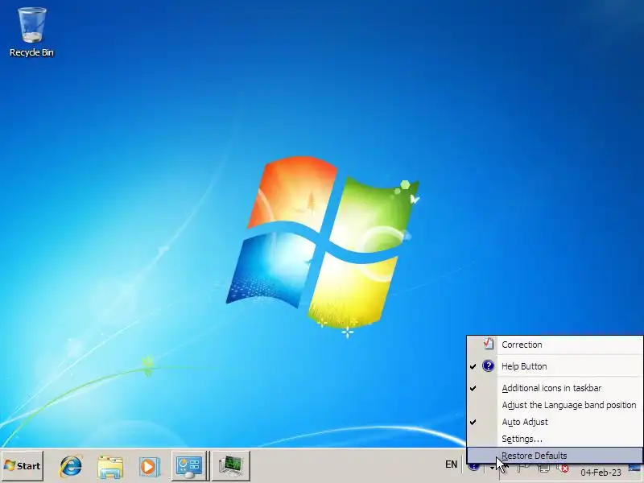Image resolution: width=644 pixels, height=483 pixels.
Task: Open the Task Manager-style monitor taskbar icon
Action: (x=231, y=466)
